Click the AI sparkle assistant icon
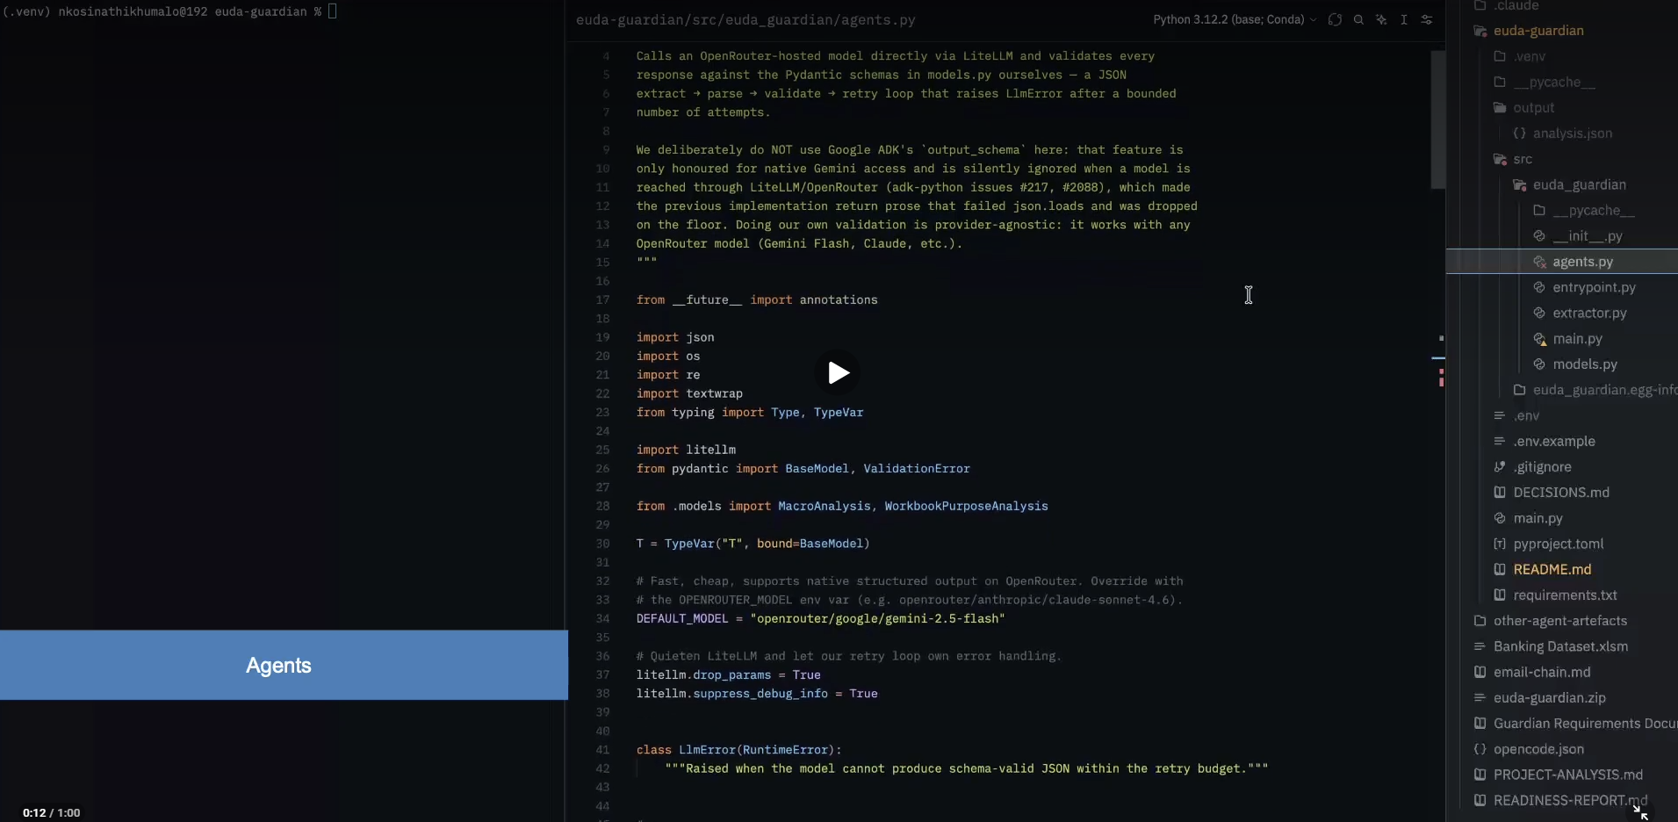 (1381, 19)
